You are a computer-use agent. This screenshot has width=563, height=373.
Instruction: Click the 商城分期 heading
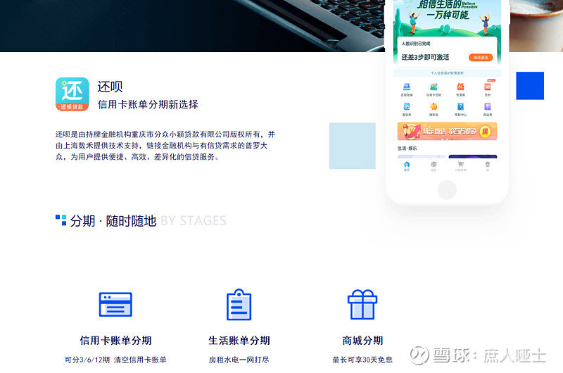362,341
